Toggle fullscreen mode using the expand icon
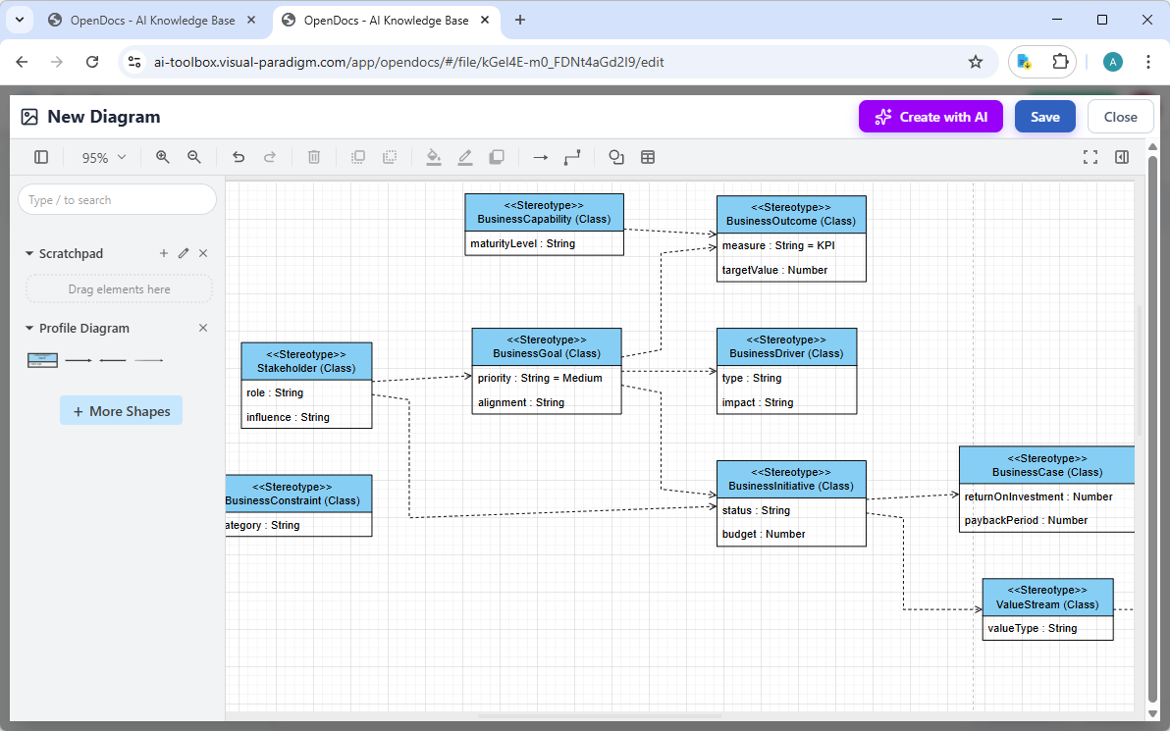The width and height of the screenshot is (1170, 731). [1090, 156]
